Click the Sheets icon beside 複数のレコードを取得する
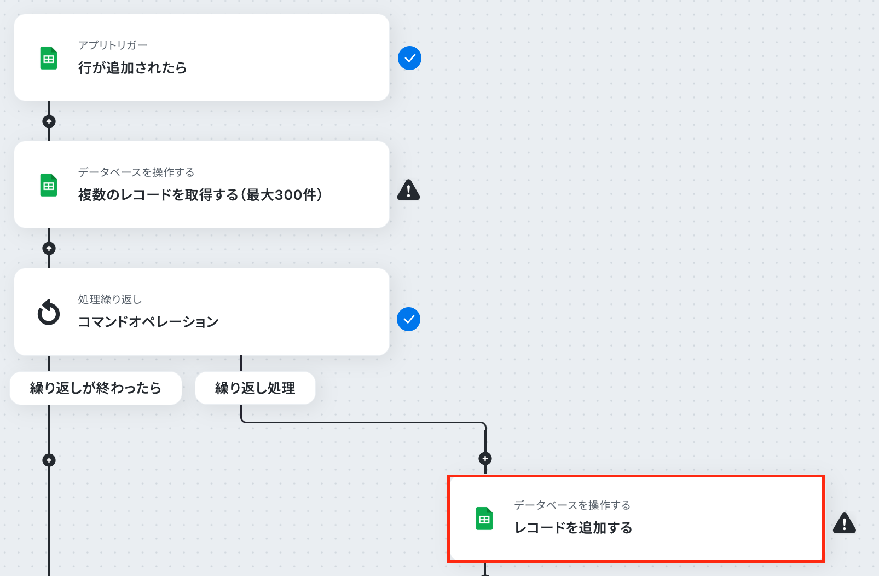The image size is (879, 576). coord(49,185)
